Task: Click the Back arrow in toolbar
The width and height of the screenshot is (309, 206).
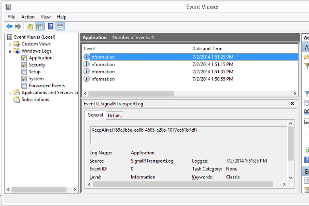Action: pyautogui.click(x=9, y=26)
